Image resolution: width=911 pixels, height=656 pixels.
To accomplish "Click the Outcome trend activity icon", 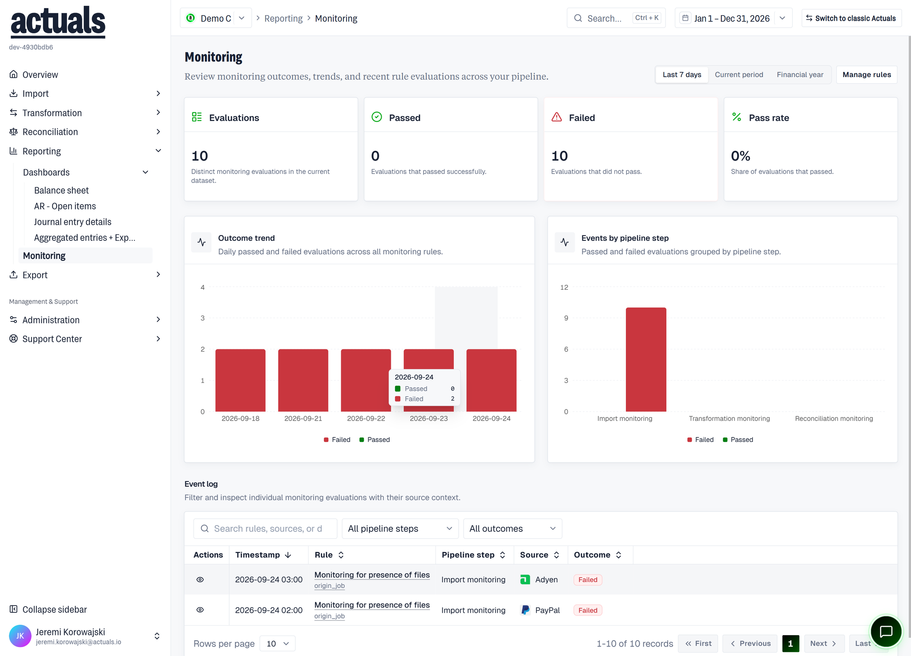I will click(x=202, y=243).
